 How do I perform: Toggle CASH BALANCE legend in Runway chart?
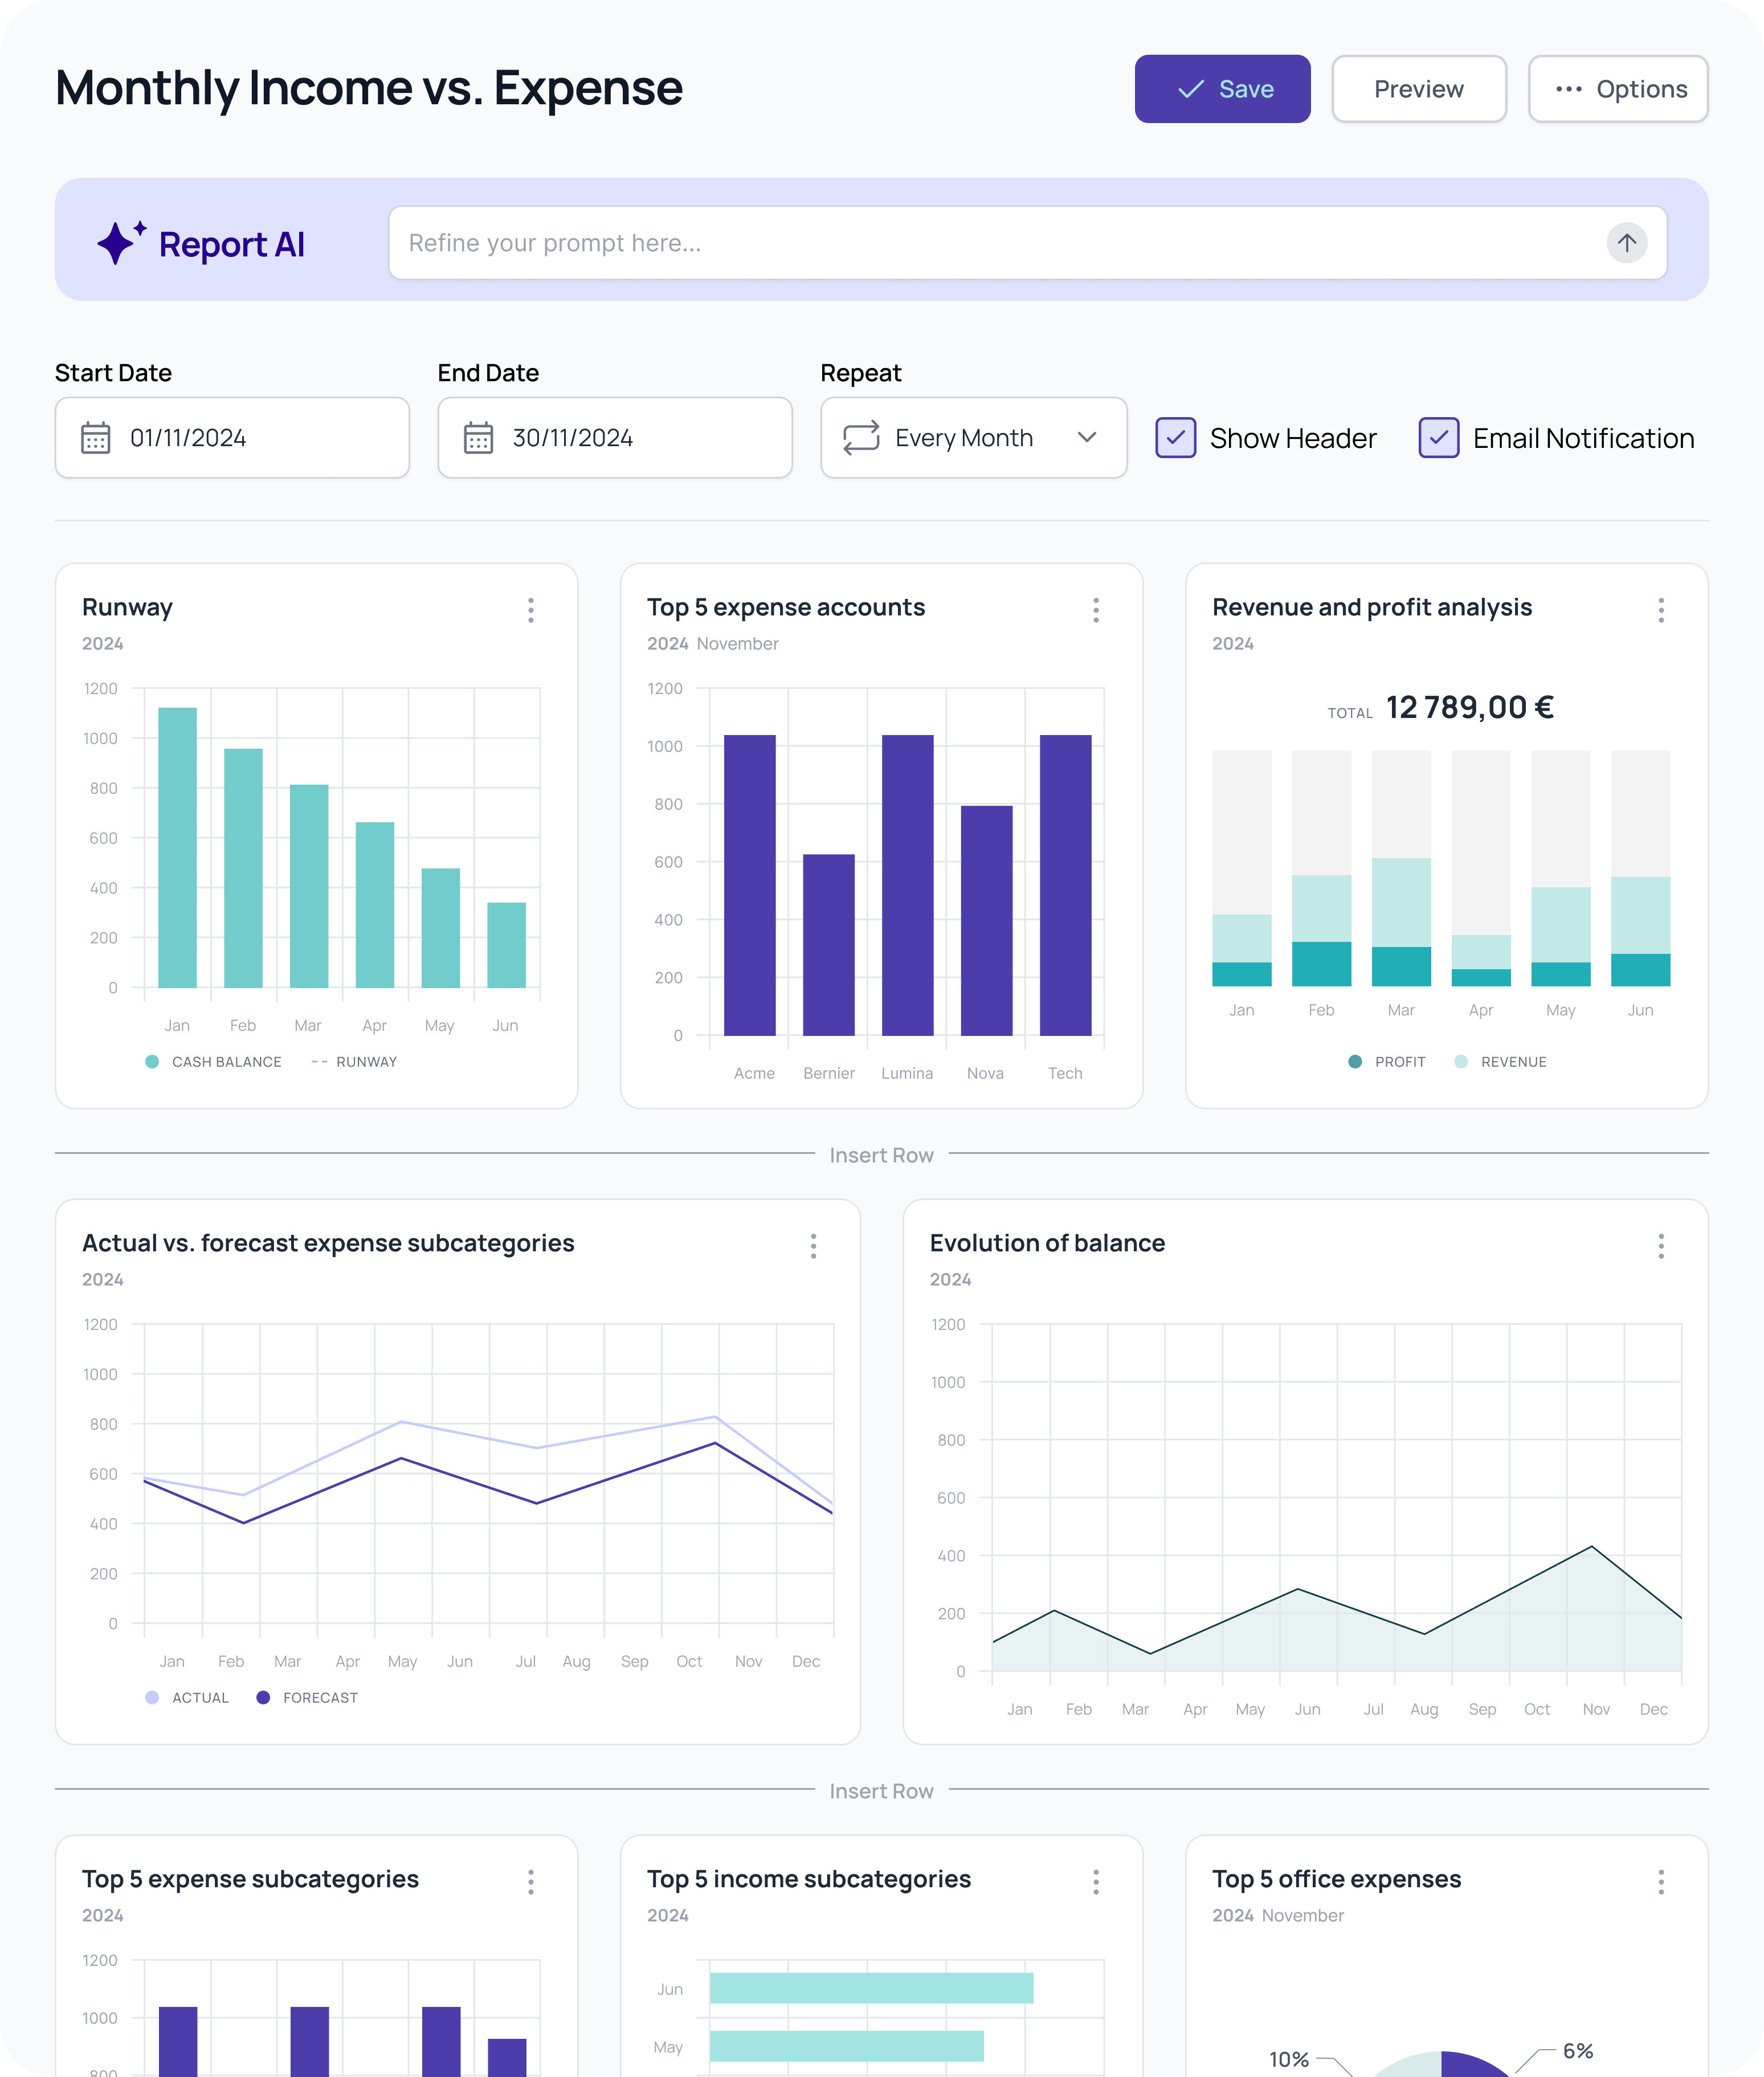(x=213, y=1062)
